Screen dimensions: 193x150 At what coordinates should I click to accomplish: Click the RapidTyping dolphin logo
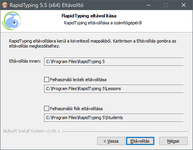click(12, 21)
